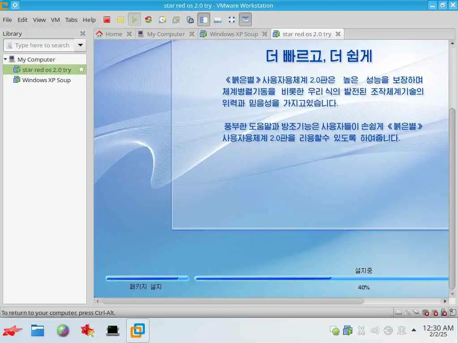Click the VMware Workstation taskbar button
Screen dimensions: 458x343
(138, 330)
